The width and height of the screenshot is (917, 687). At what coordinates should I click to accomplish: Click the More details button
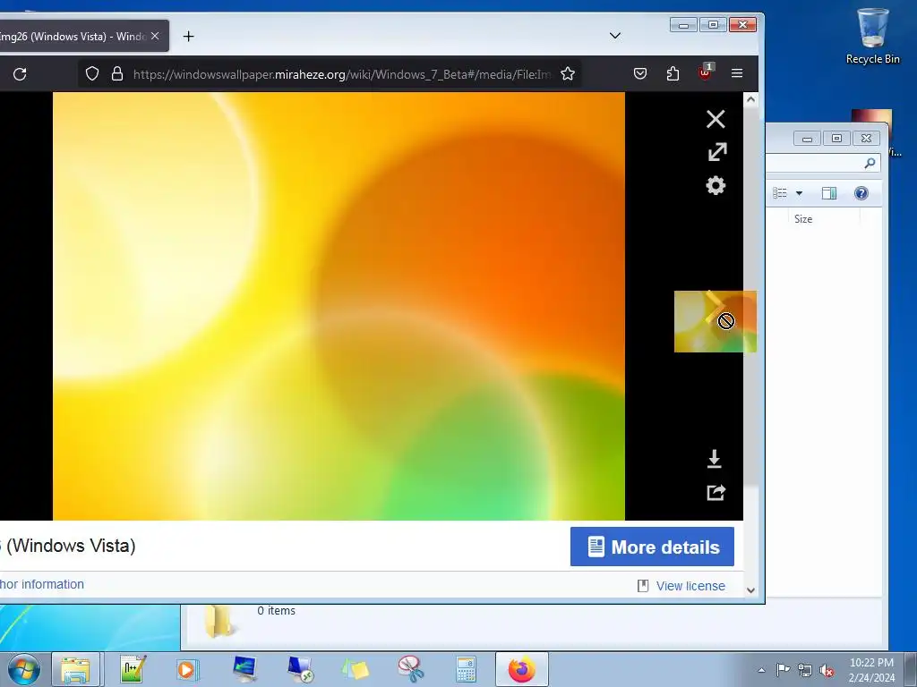point(652,547)
